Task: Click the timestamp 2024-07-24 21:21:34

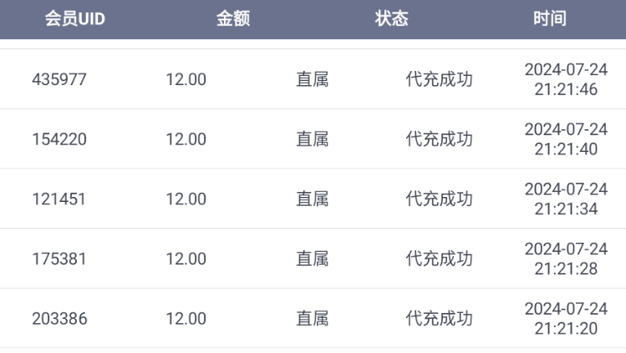Action: point(566,199)
